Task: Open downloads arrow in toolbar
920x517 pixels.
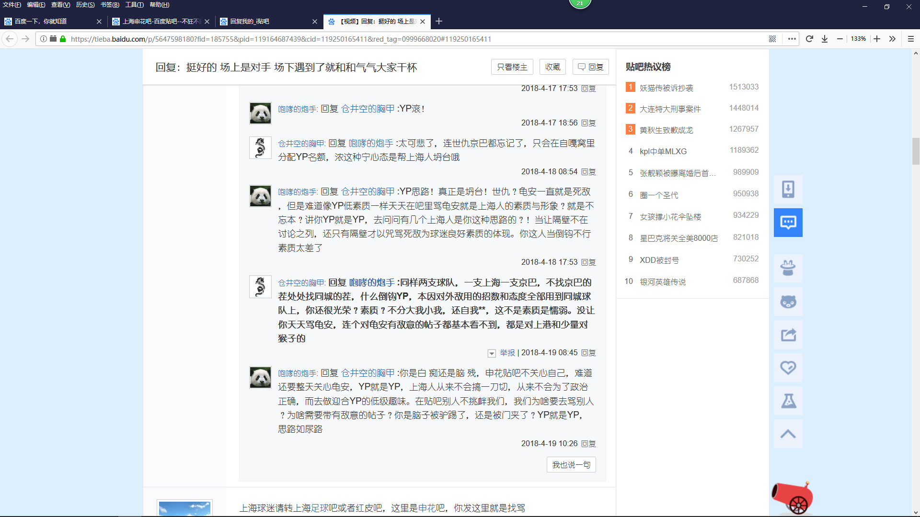Action: [825, 39]
